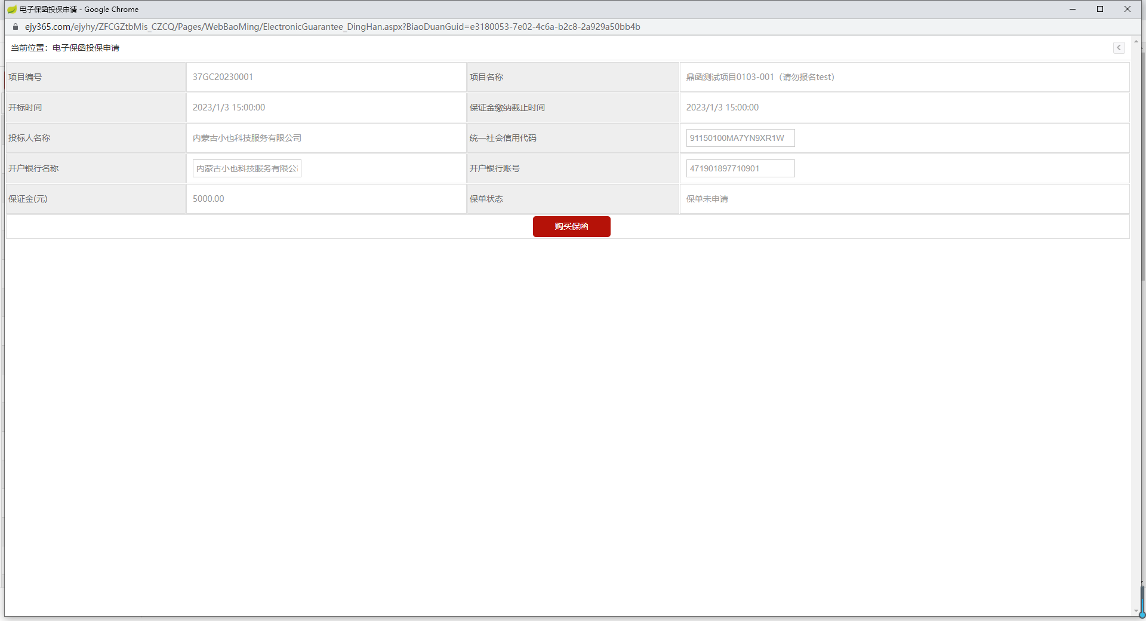1146x621 pixels.
Task: Close the Chrome window
Action: click(x=1127, y=9)
